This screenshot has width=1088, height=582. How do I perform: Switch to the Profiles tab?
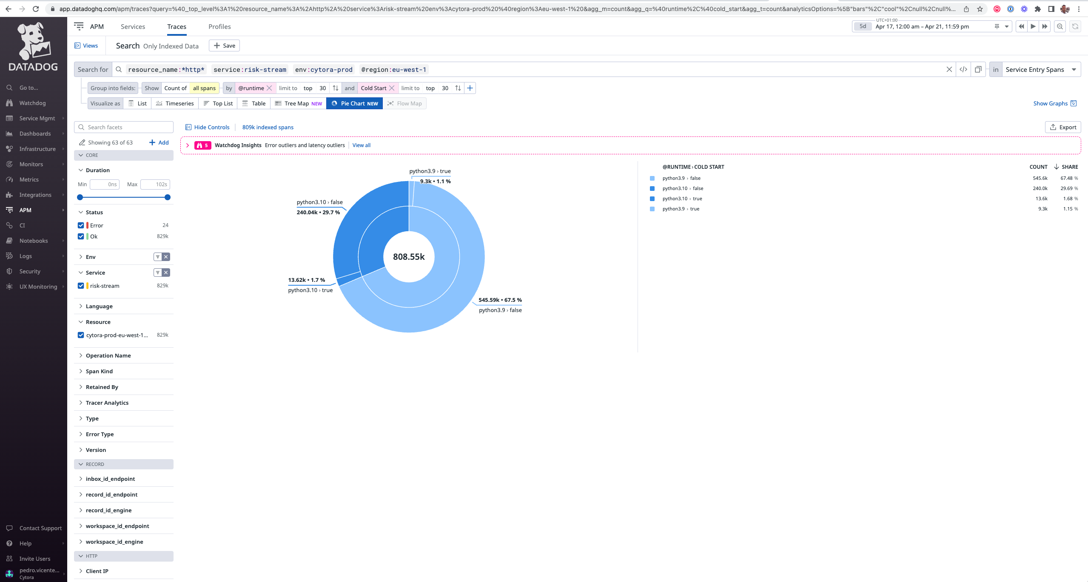tap(219, 26)
